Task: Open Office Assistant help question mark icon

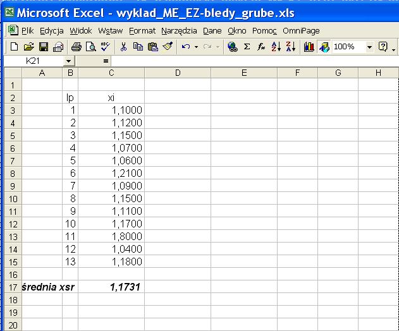Action: 383,47
